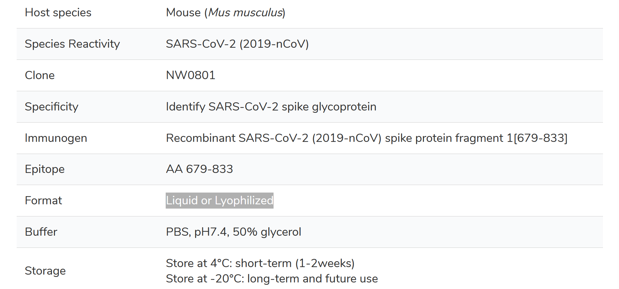
Task: Click the italic Mus musculus text
Action: click(x=245, y=12)
